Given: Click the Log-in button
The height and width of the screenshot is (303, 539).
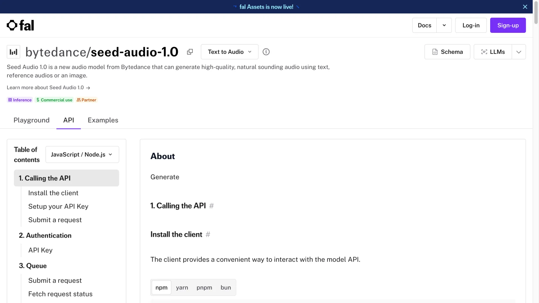Looking at the screenshot, I should coord(471,25).
